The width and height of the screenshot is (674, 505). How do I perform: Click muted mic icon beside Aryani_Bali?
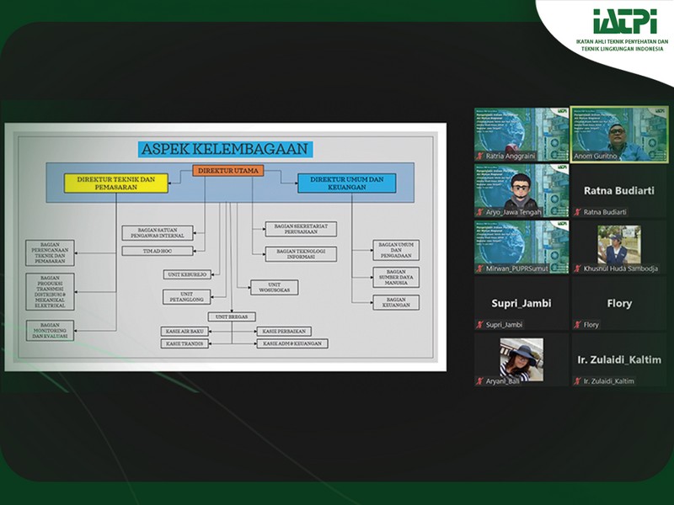(x=479, y=381)
